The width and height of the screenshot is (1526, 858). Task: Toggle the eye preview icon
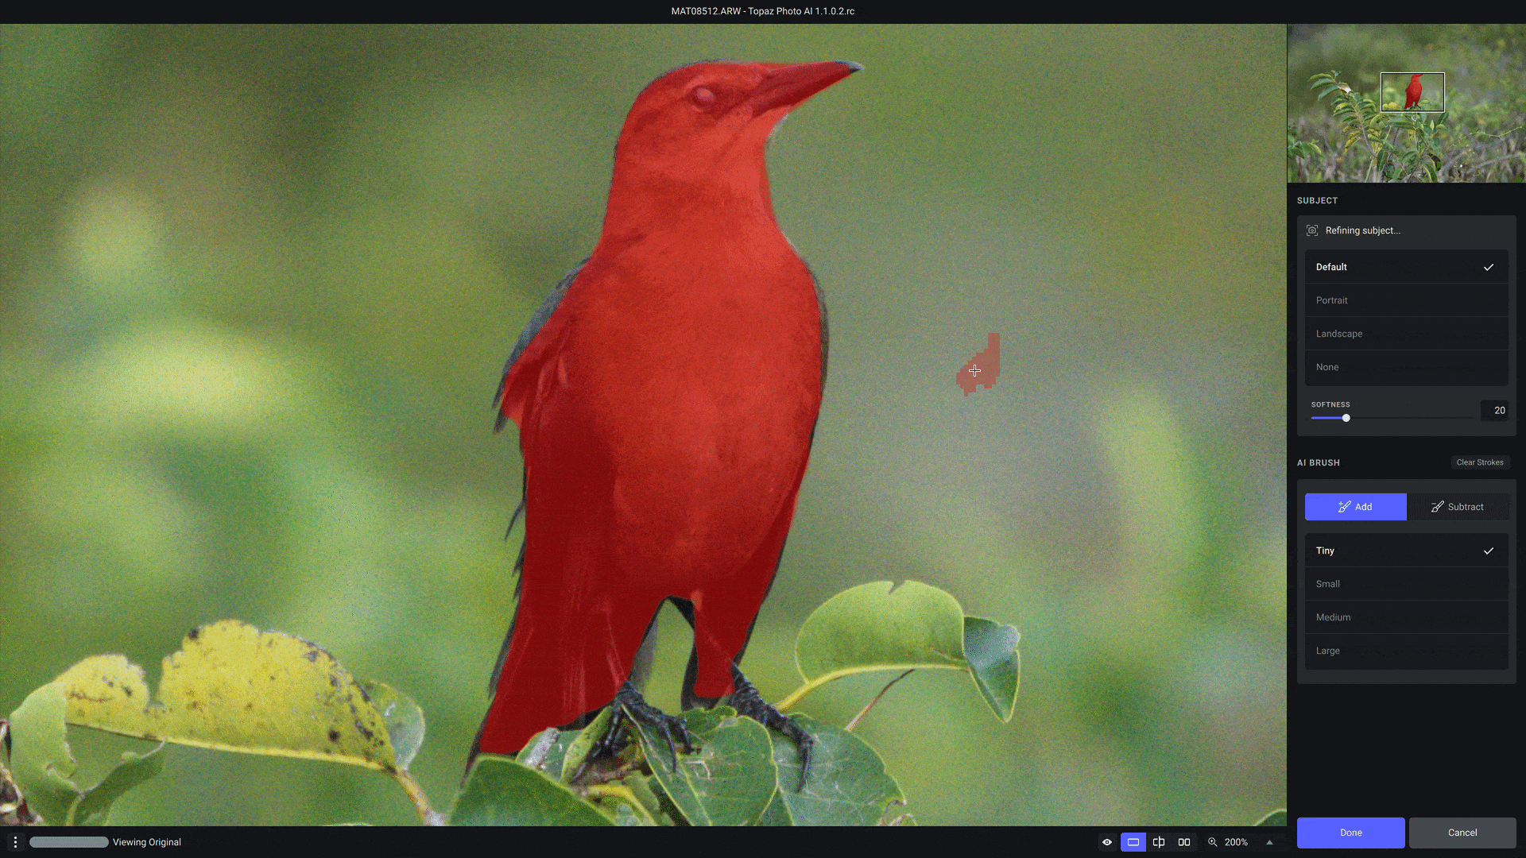click(x=1107, y=842)
